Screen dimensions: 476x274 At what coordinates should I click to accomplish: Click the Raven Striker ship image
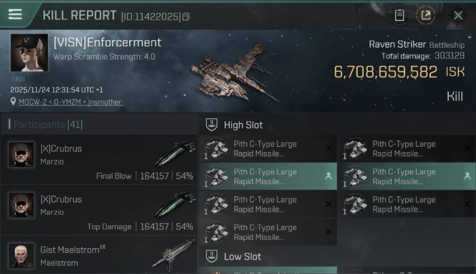[234, 73]
